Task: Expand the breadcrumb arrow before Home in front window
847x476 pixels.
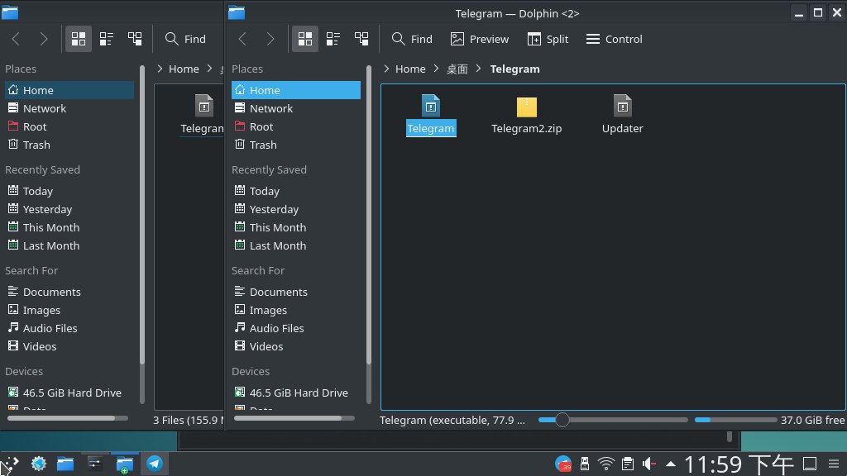Action: pos(386,69)
